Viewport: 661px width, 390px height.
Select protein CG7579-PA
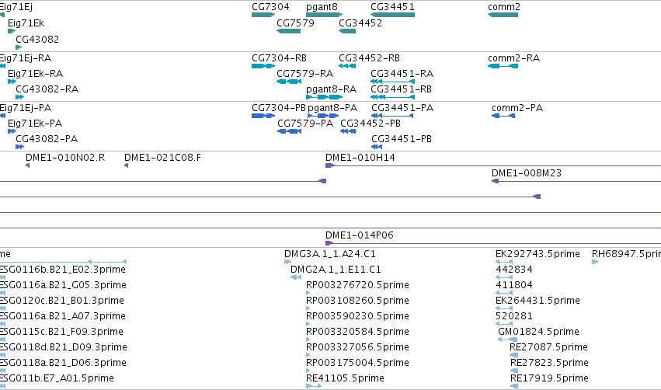(x=305, y=123)
